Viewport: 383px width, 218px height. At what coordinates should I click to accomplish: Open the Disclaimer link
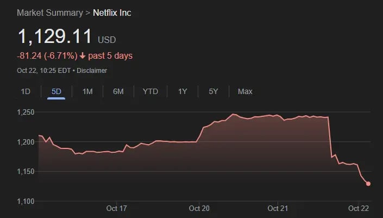click(x=92, y=71)
